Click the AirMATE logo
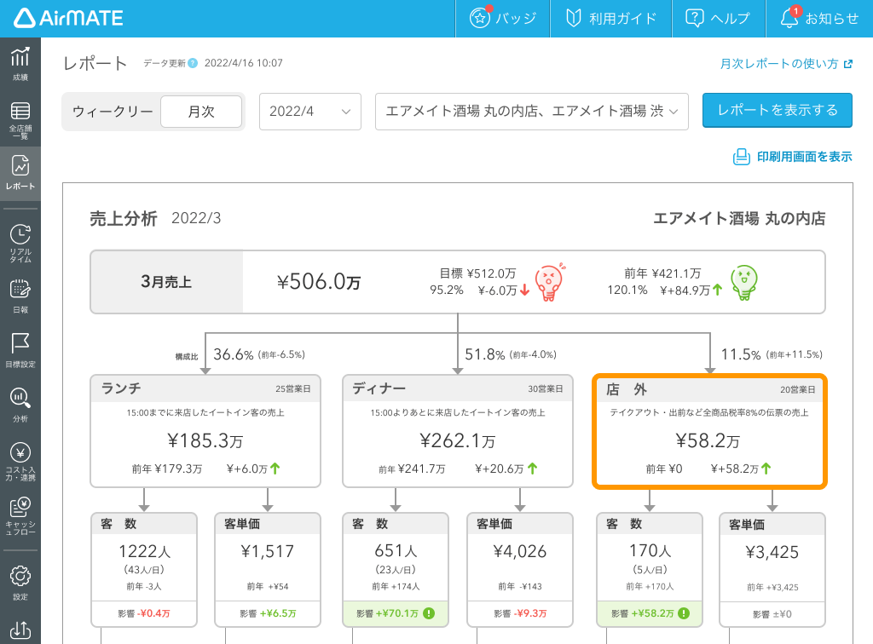Screen dimensions: 873x644 tap(68, 19)
